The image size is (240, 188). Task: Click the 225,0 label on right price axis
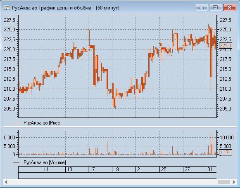click(226, 30)
